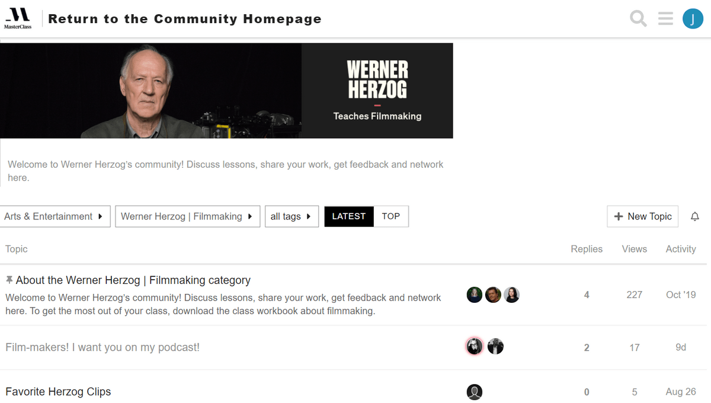This screenshot has width=711, height=403.
Task: Open the Film-makers podcast topic
Action: (103, 347)
